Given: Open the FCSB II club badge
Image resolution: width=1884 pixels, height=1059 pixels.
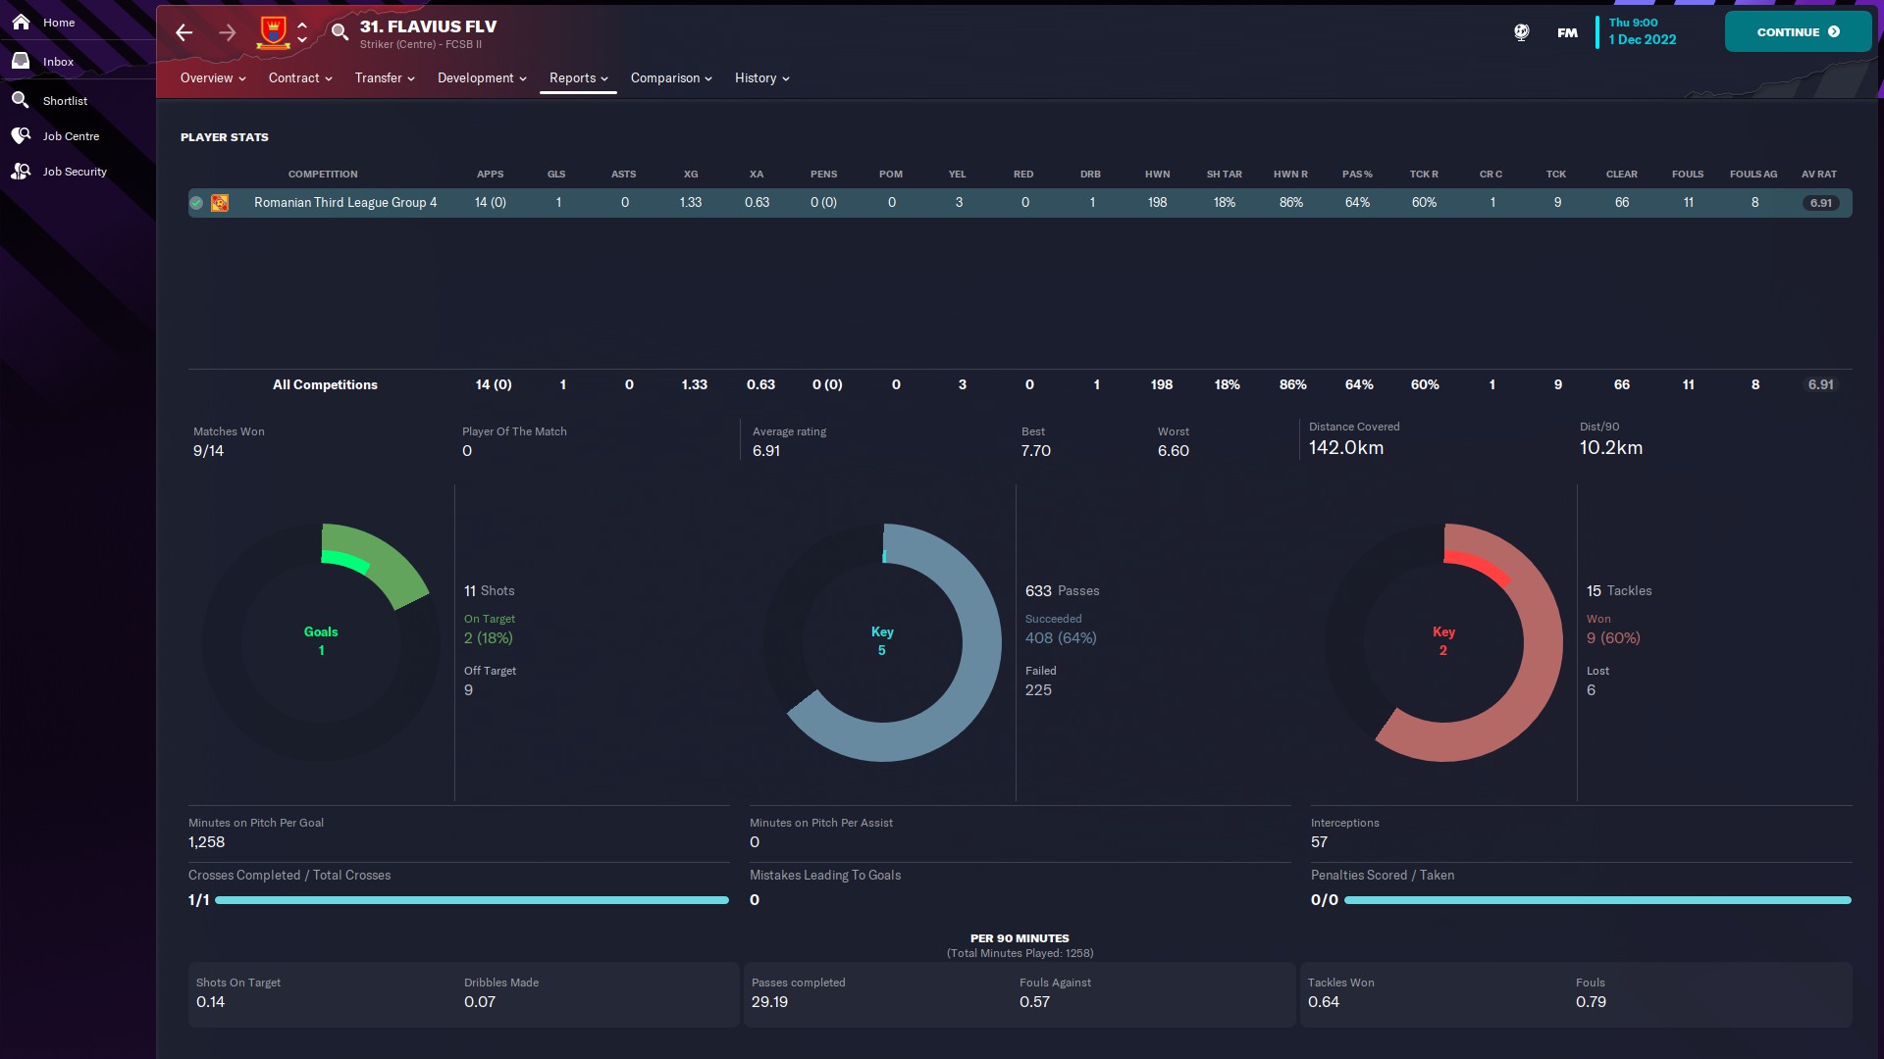Looking at the screenshot, I should [273, 32].
